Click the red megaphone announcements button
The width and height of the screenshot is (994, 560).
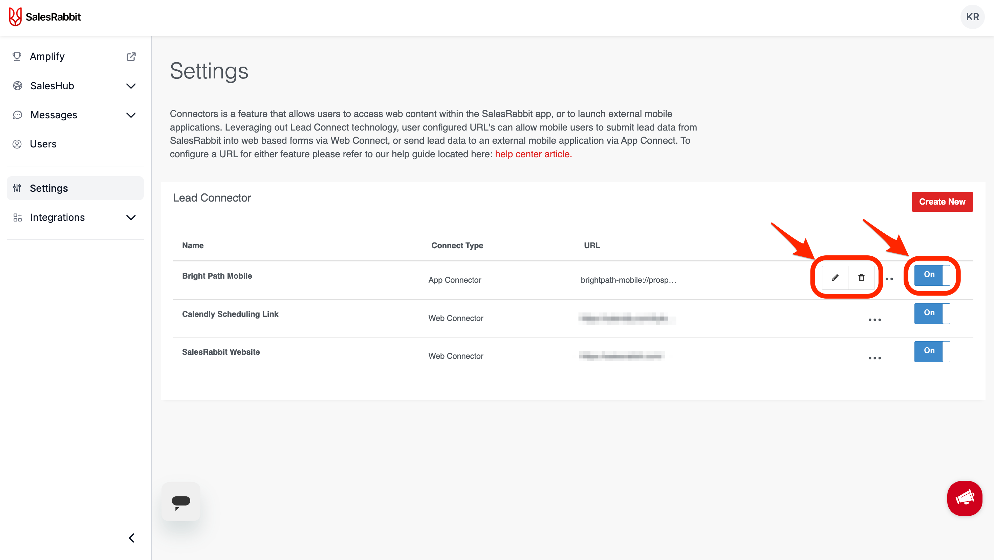pos(964,498)
